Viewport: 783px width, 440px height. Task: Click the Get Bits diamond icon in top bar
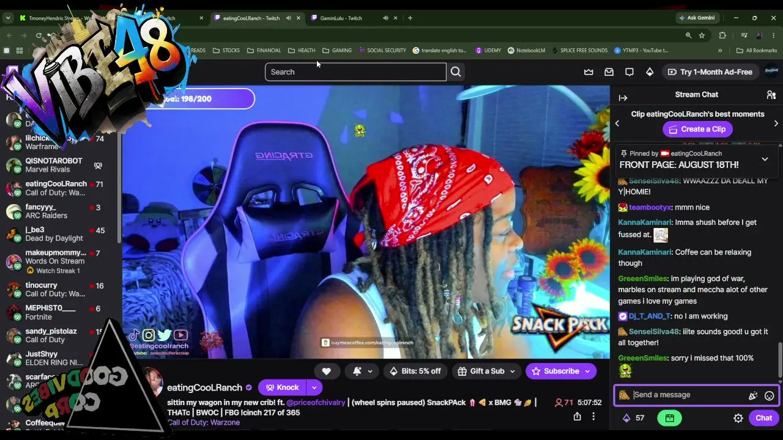tap(650, 72)
